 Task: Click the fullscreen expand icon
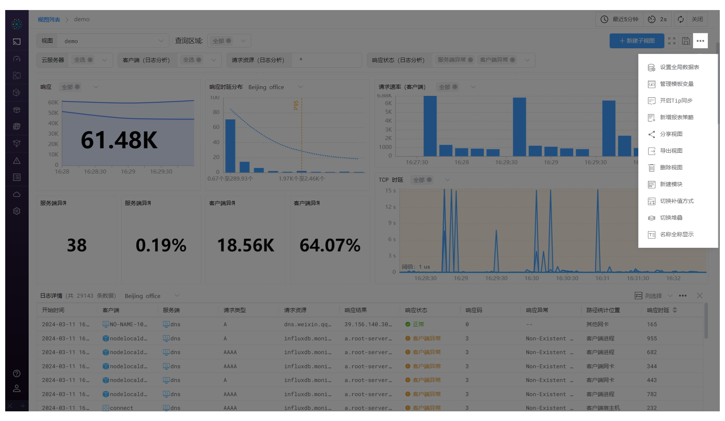click(672, 41)
